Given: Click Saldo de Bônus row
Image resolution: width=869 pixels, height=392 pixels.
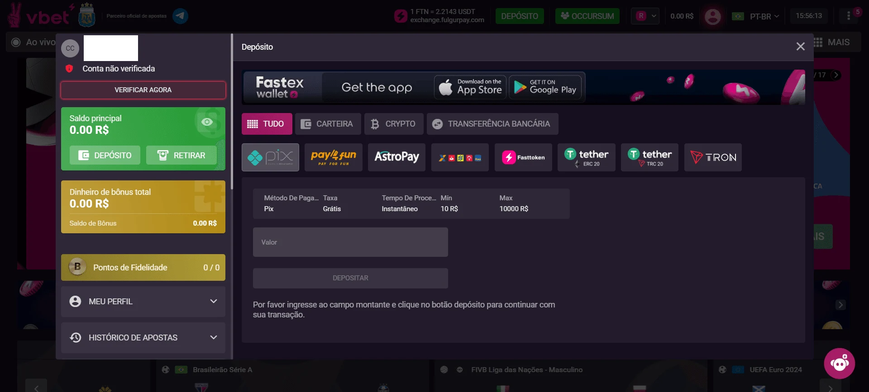Looking at the screenshot, I should pyautogui.click(x=143, y=223).
